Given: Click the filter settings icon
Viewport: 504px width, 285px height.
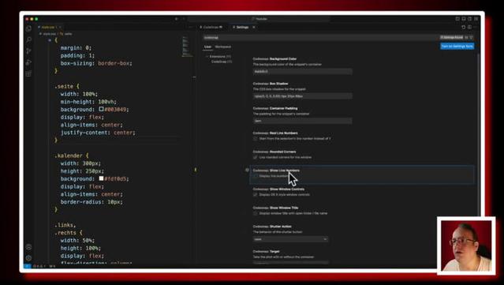Looking at the screenshot, I should tap(471, 38).
